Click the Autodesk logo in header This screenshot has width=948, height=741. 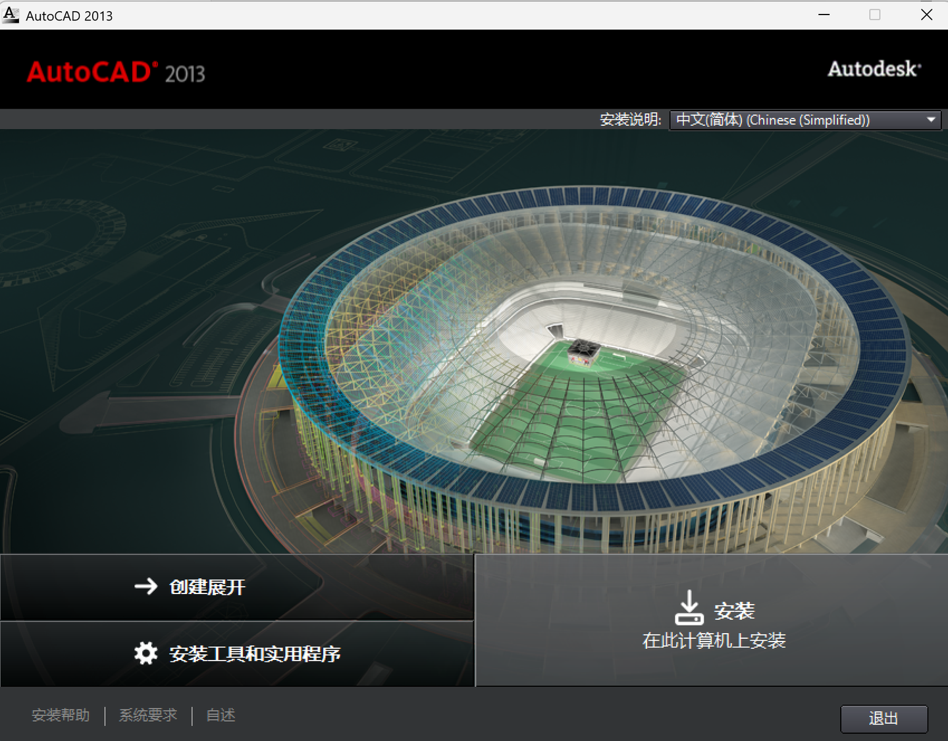tap(874, 69)
